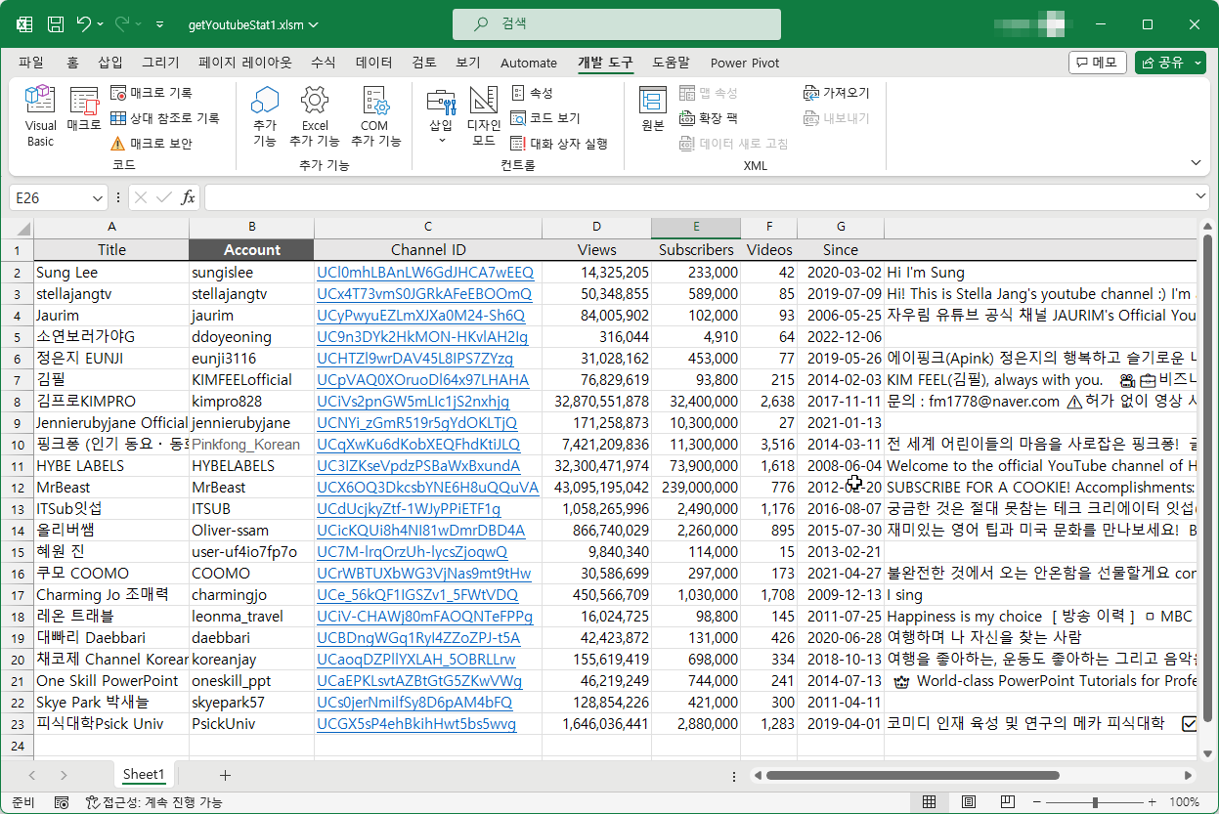Screen dimensions: 1219x814
Task: Open the File (파일) tab
Action: pos(31,63)
